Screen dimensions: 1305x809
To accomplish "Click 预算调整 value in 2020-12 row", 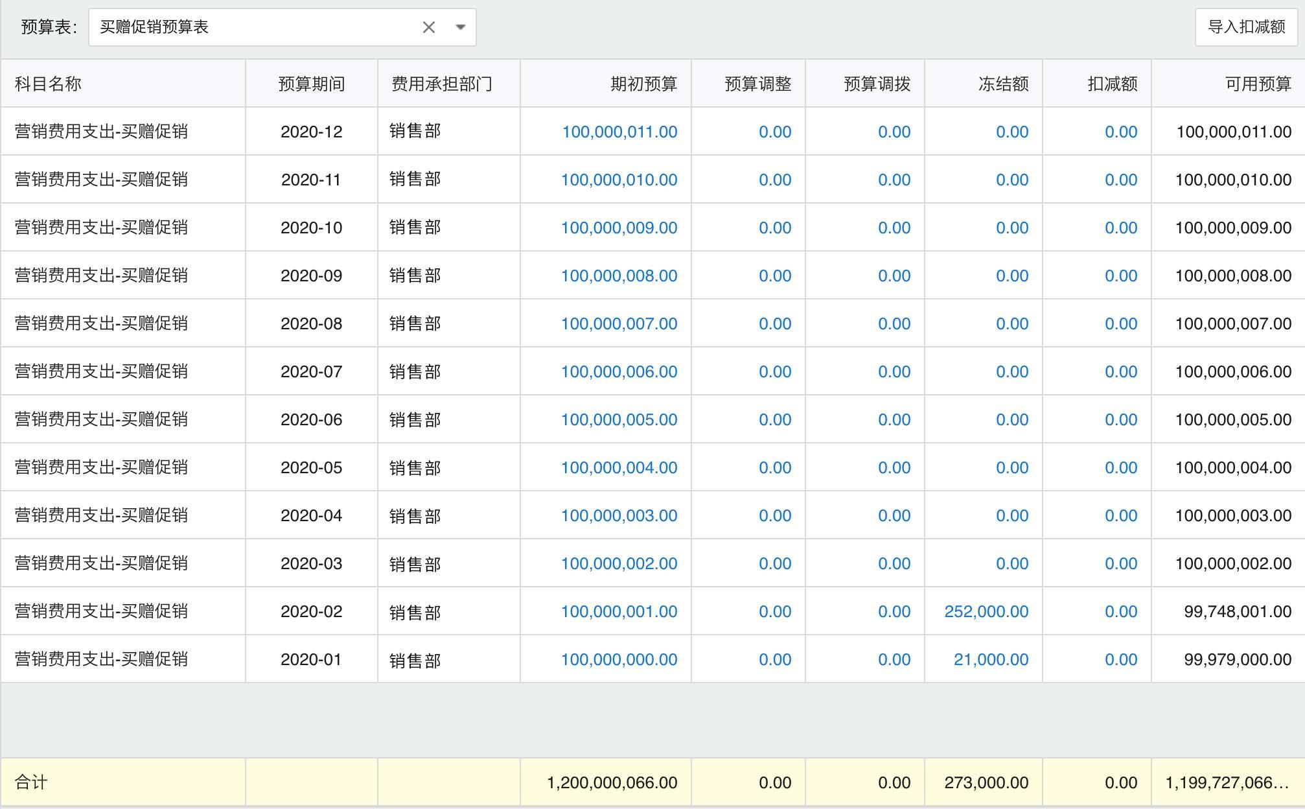I will coord(775,132).
